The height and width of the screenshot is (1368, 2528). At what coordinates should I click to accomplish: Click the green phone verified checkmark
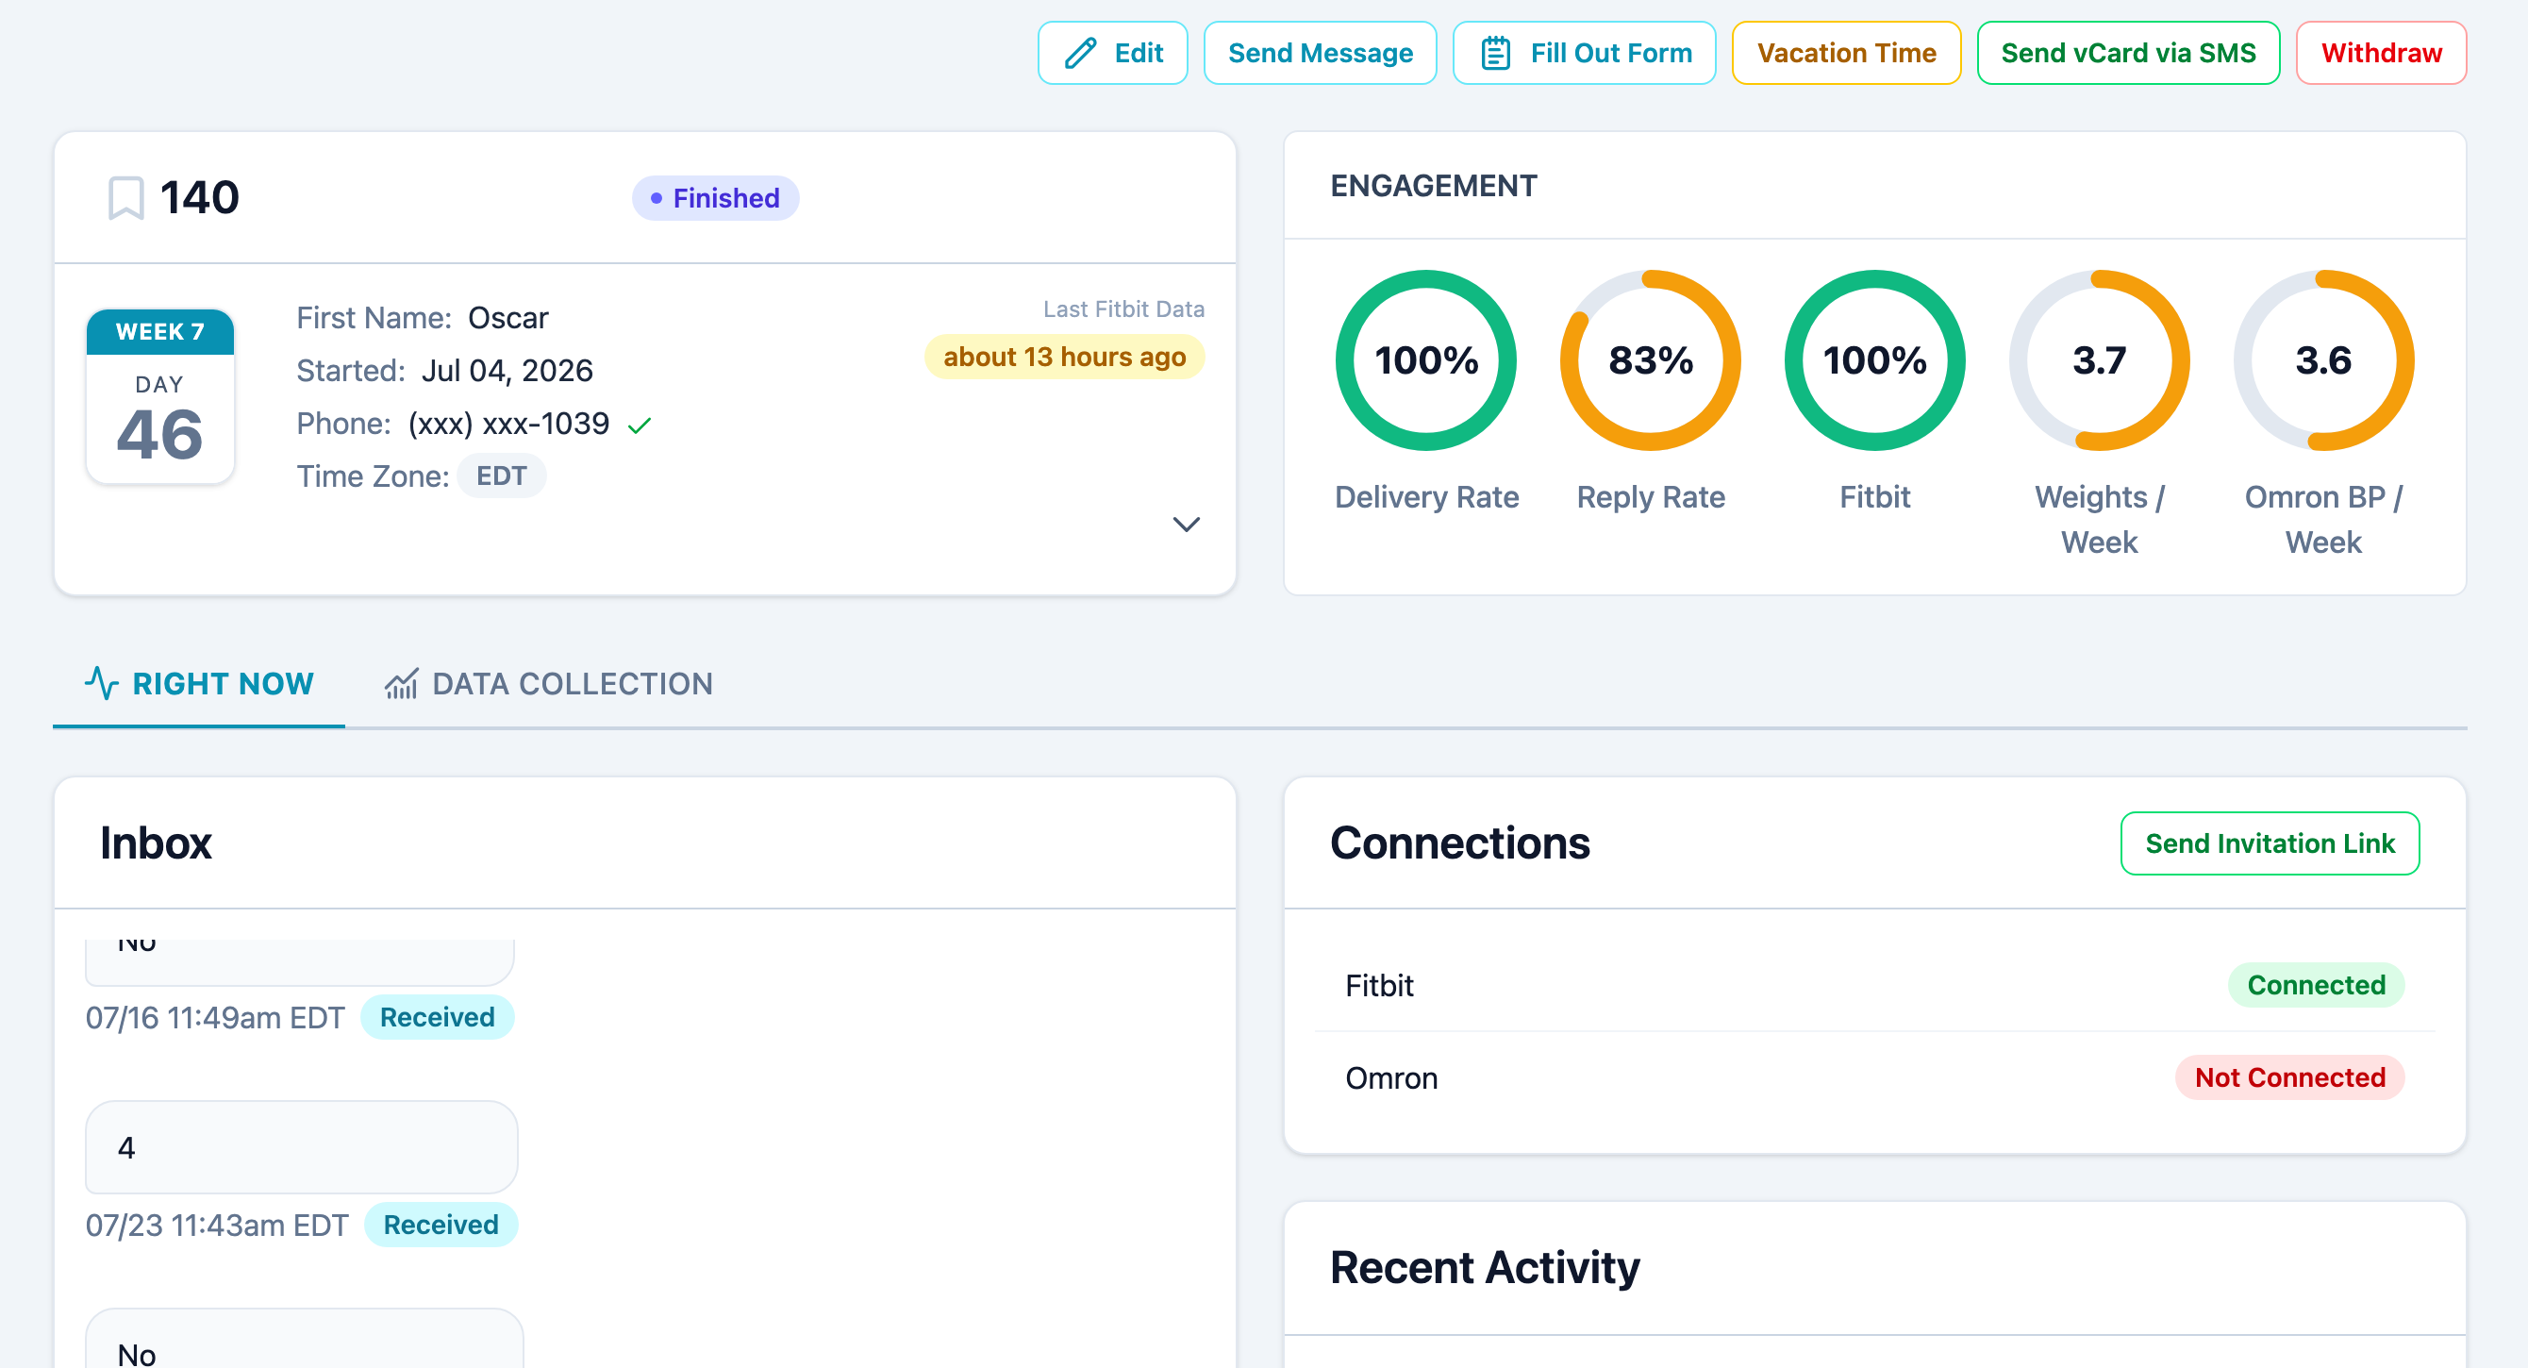point(640,425)
